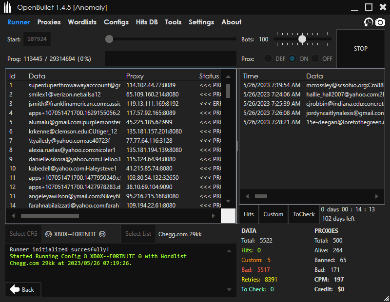The width and height of the screenshot is (390, 302).
Task: Open the Proxies tab
Action: click(49, 22)
